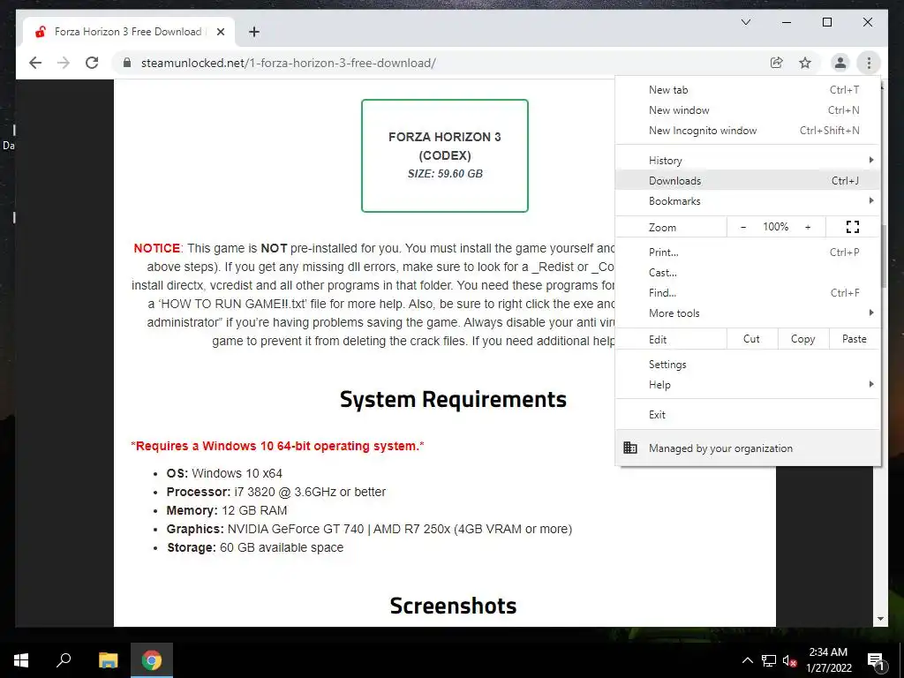The height and width of the screenshot is (678, 904).
Task: Choose Cast... from the menu
Action: click(748, 272)
